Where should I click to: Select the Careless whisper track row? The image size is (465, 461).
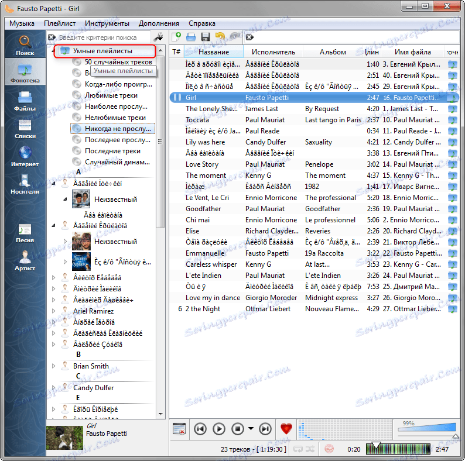314,264
